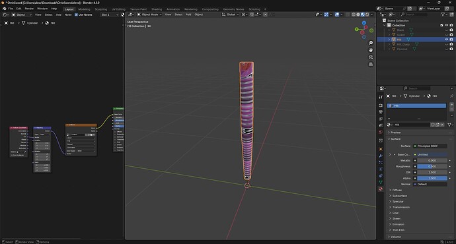Open the Modifiers wrench tab icon
Image resolution: width=456 pixels, height=244 pixels.
click(x=381, y=156)
